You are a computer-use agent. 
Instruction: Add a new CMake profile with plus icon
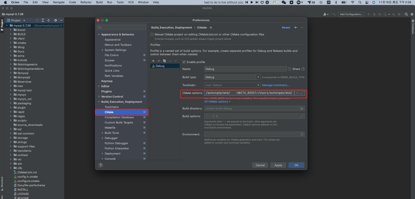point(153,61)
